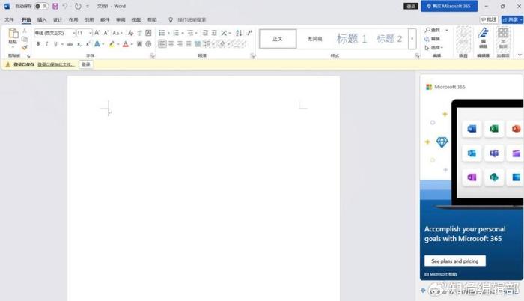Screen dimensions: 524x301
Task: Click the Phonetic Guide icon
Action: (x=140, y=33)
